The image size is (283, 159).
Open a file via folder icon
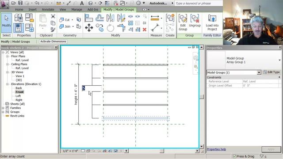pyautogui.click(x=13, y=3)
